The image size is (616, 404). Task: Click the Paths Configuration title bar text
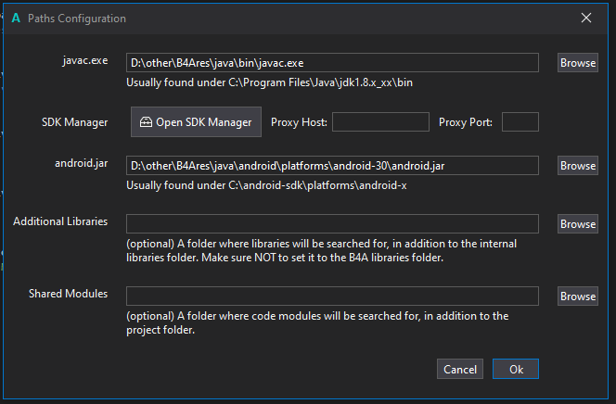click(x=77, y=19)
